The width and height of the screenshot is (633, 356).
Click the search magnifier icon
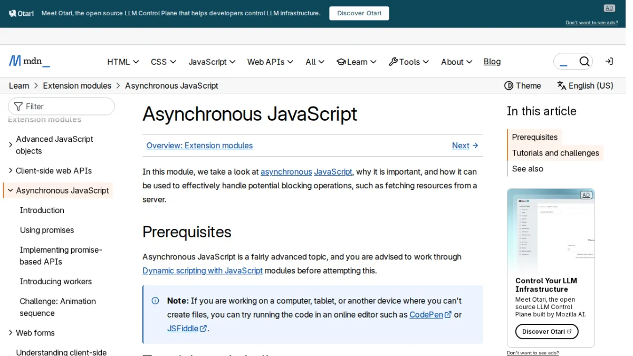[584, 62]
